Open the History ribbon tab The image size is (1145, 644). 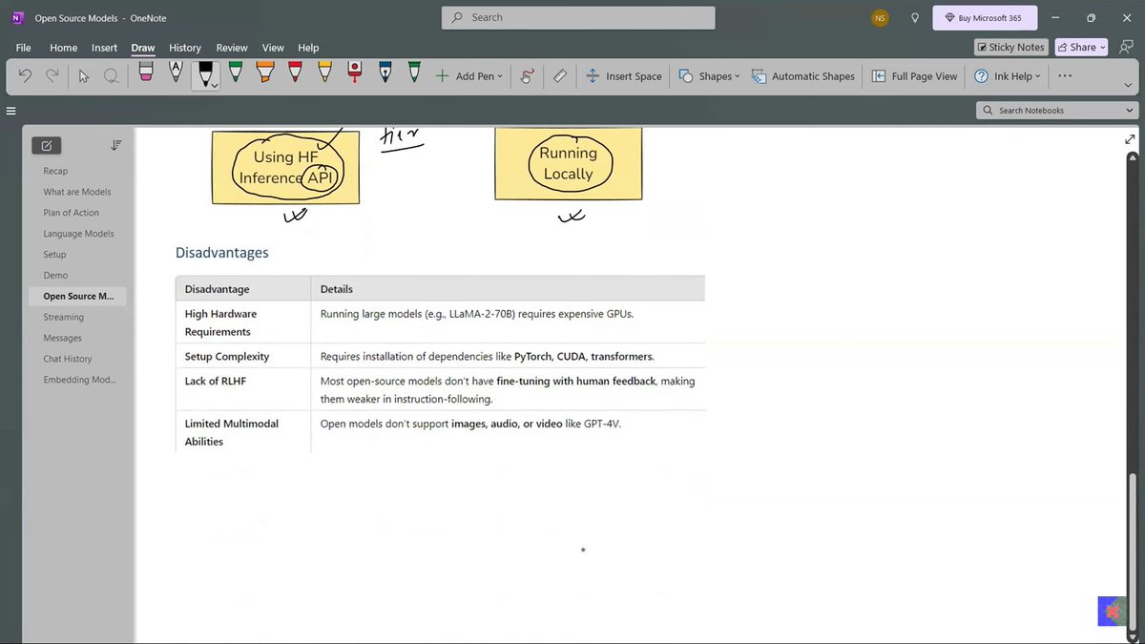(184, 47)
